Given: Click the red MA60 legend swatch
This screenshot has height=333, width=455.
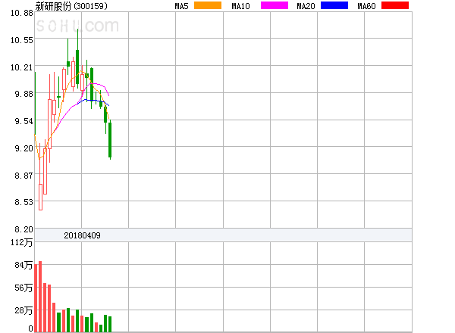Looking at the screenshot, I should 395,5.
